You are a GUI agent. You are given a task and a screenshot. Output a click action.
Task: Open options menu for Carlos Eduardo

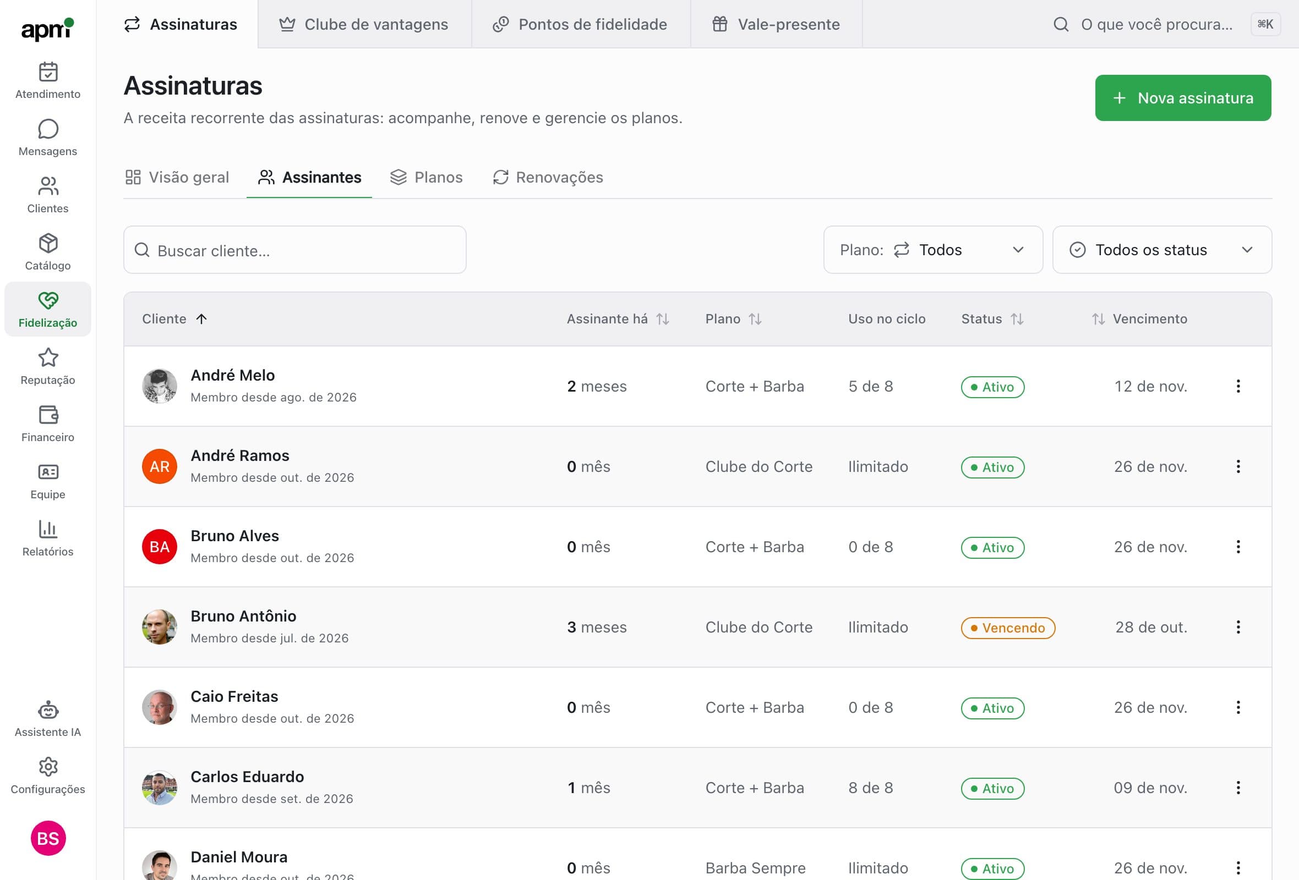[1238, 787]
